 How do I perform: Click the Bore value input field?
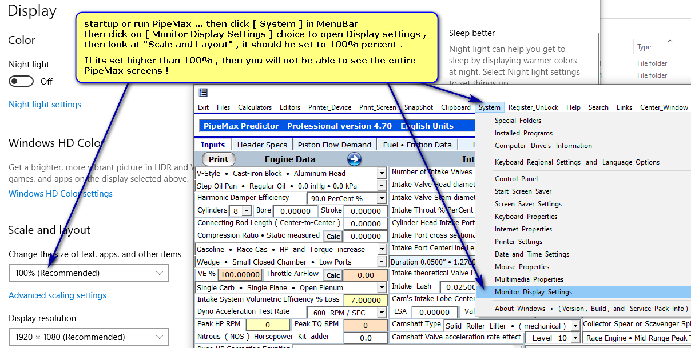click(296, 211)
